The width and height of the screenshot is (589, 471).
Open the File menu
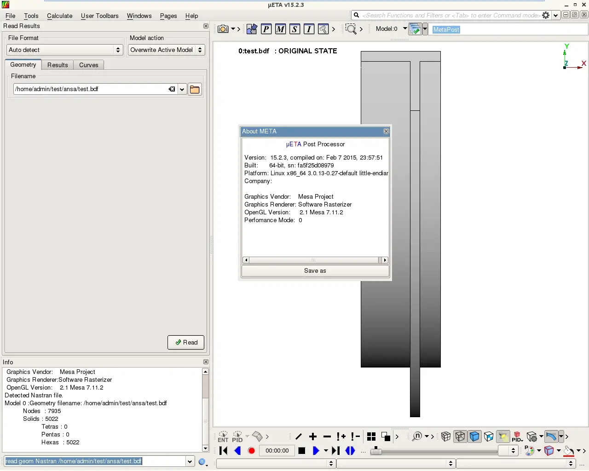coord(11,16)
